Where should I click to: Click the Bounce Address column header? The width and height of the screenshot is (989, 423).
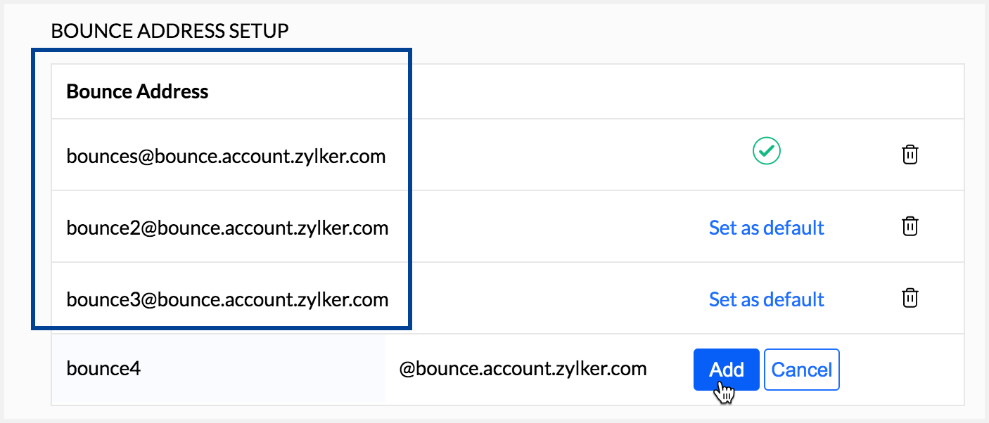coord(137,91)
